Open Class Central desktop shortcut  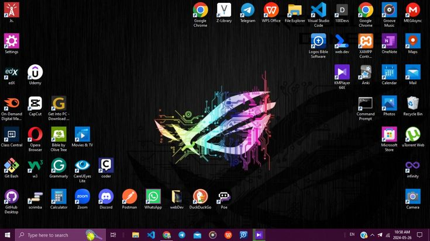click(12, 137)
